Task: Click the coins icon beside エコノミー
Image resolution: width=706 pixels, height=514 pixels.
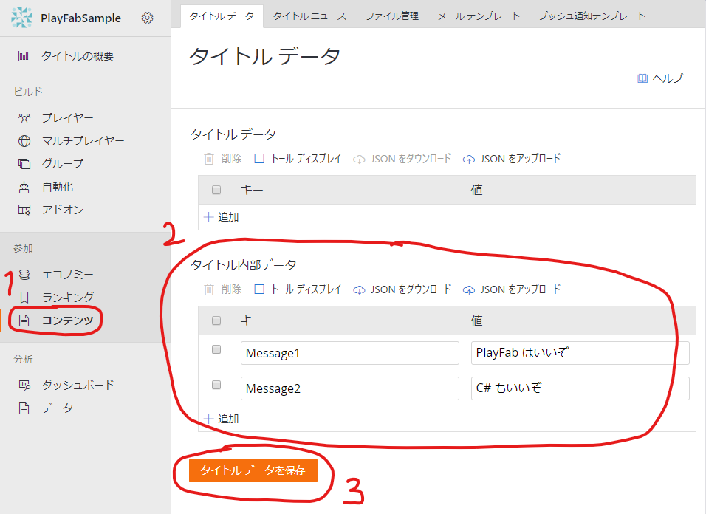Action: coord(24,275)
